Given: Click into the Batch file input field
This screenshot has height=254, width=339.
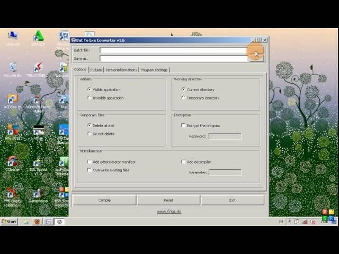Looking at the screenshot, I should click(x=173, y=50).
